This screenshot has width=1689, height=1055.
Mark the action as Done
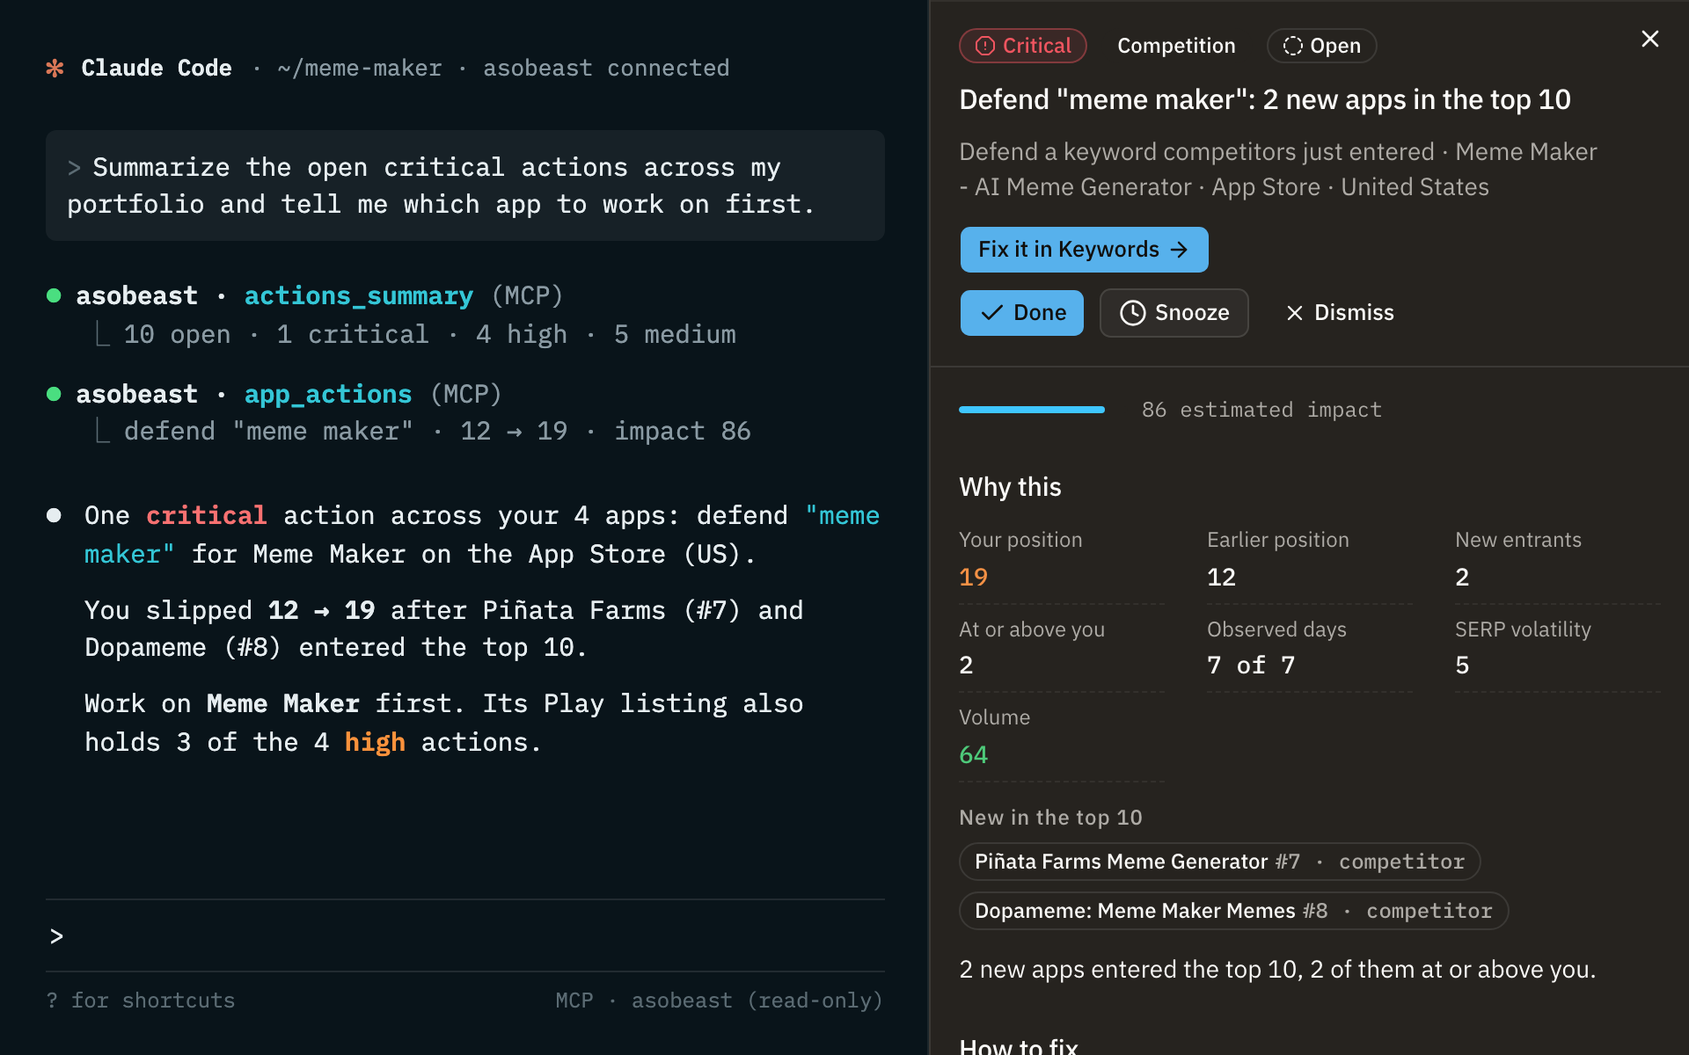[1021, 312]
